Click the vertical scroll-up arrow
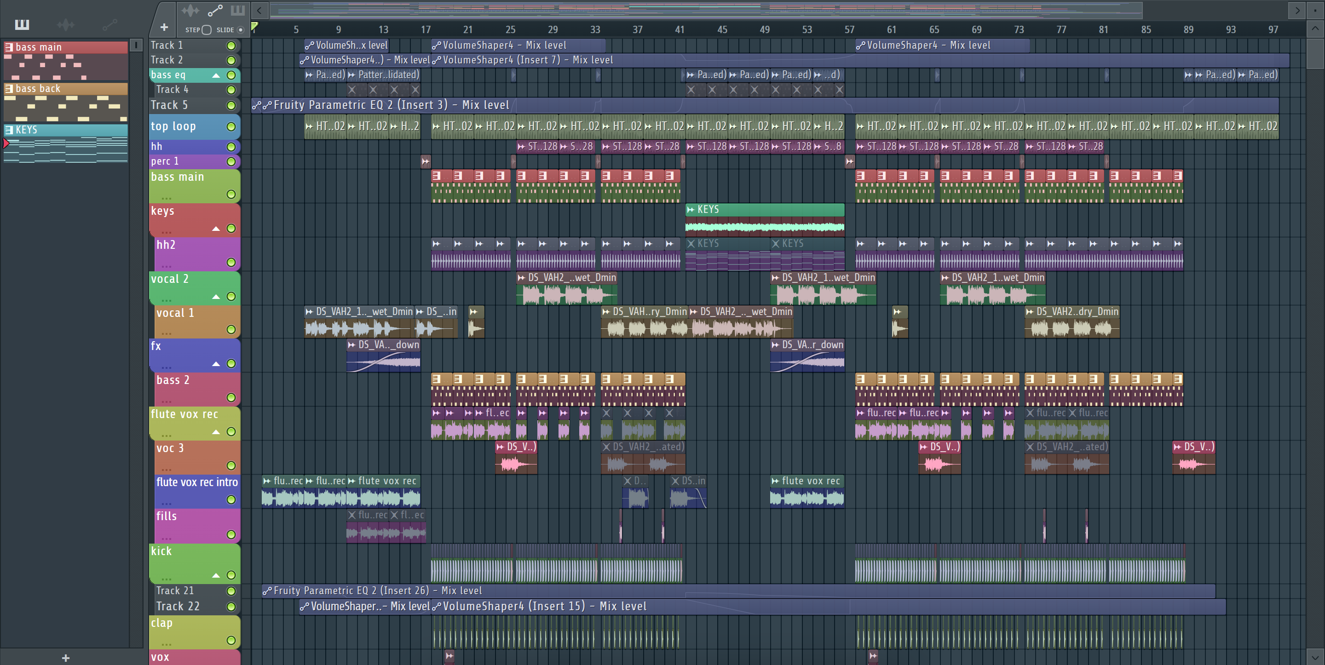Viewport: 1325px width, 665px height. click(1316, 29)
